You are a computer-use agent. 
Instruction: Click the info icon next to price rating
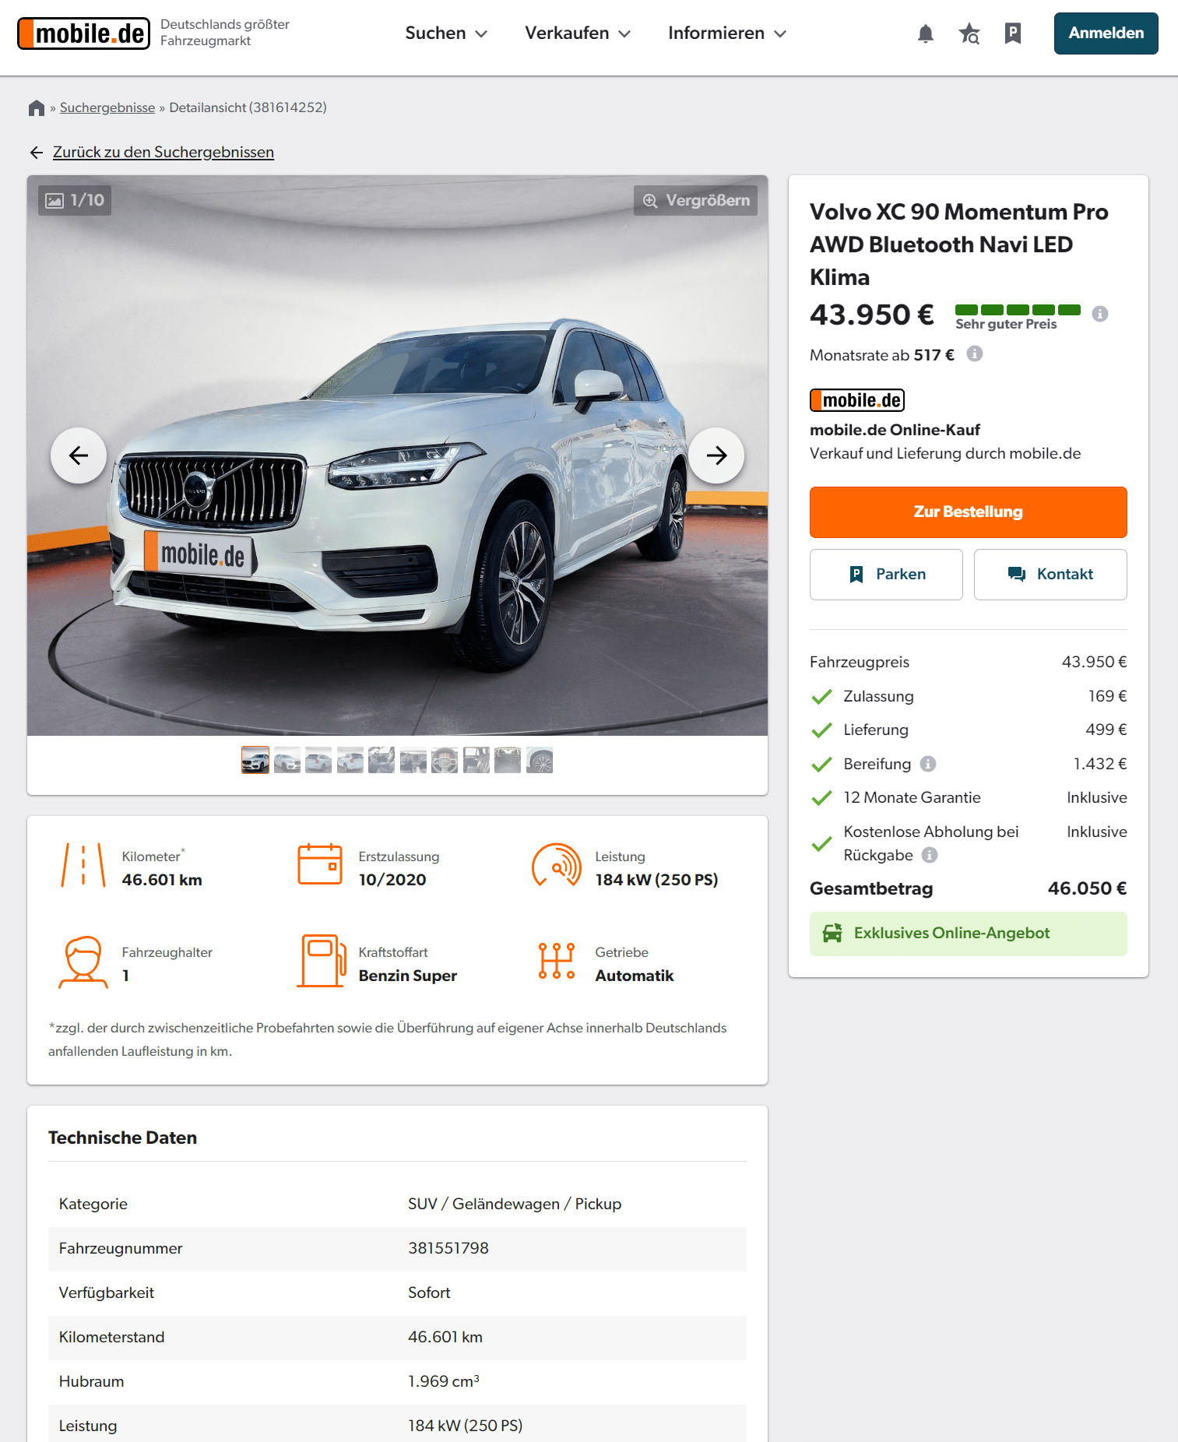point(1099,314)
